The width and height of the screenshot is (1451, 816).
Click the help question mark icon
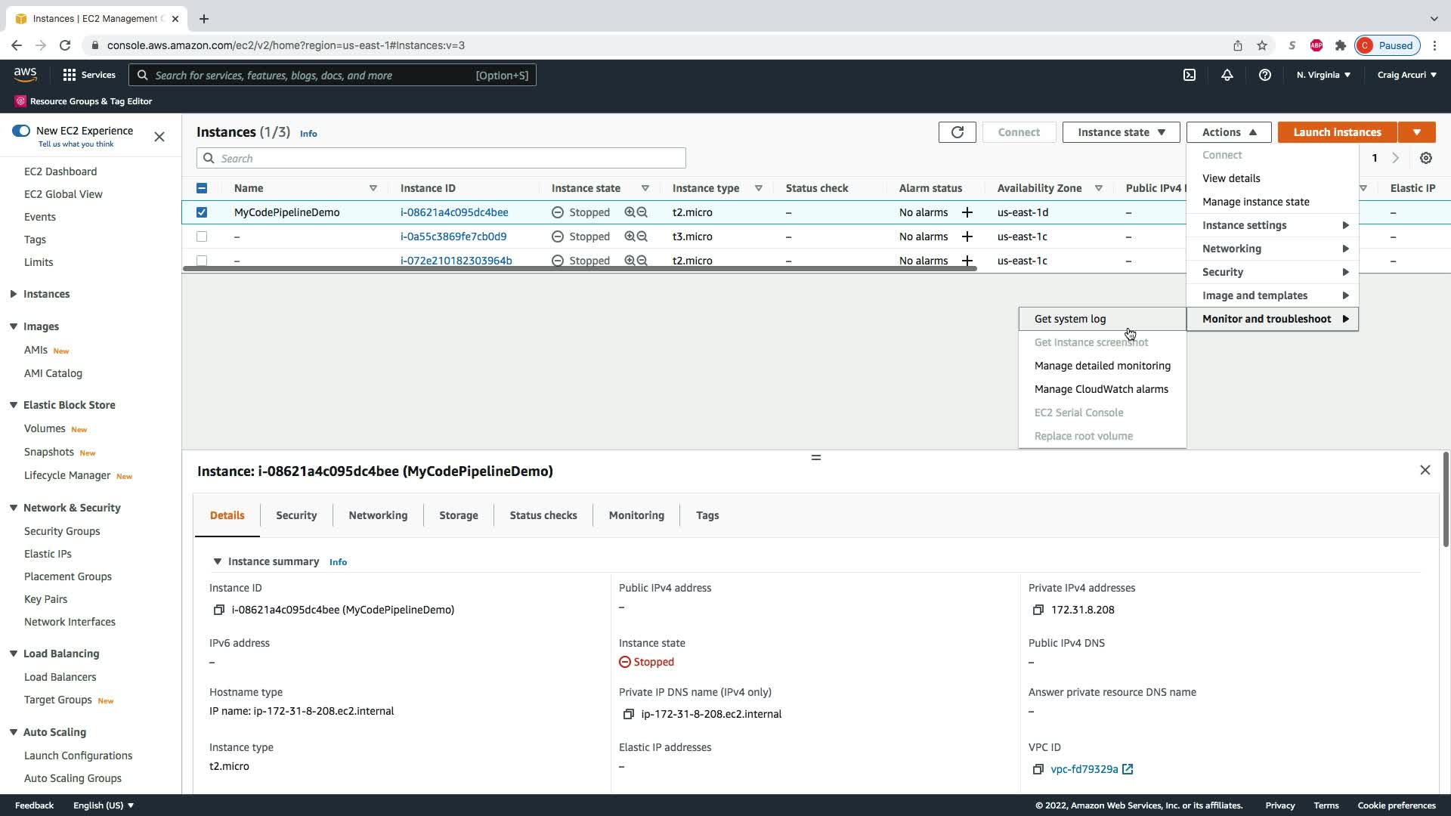click(x=1264, y=75)
